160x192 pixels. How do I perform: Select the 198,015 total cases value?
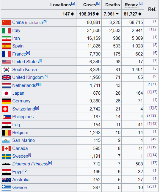click(87, 14)
